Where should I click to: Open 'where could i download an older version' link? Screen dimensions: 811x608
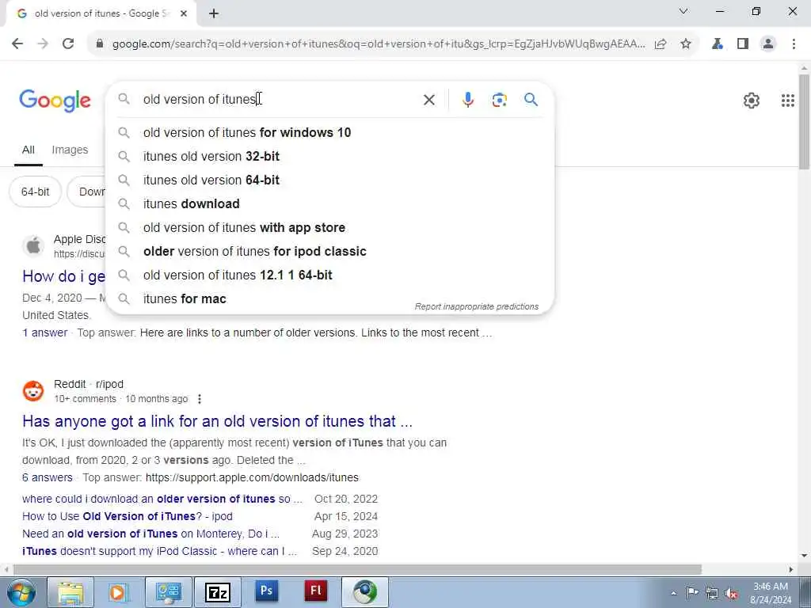coord(162,499)
